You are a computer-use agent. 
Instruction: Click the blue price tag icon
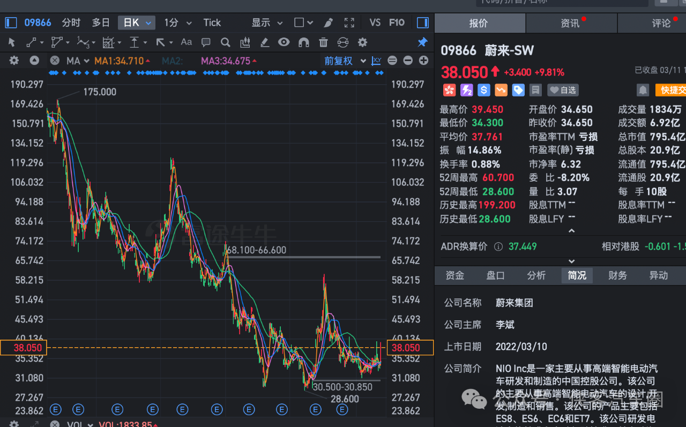[518, 90]
